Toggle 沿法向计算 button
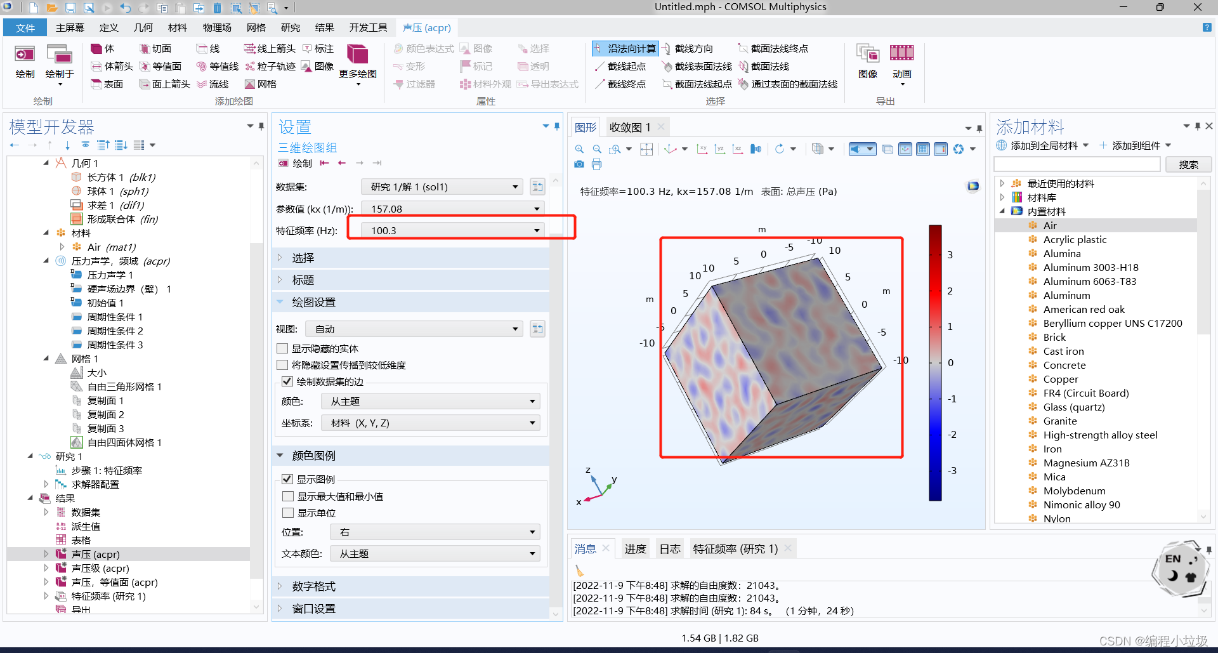 (x=625, y=48)
